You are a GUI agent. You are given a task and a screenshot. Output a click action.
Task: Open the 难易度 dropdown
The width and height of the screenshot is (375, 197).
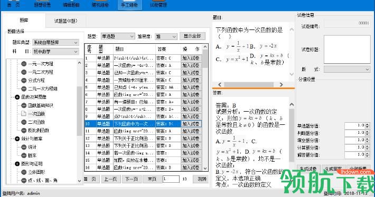(x=166, y=36)
